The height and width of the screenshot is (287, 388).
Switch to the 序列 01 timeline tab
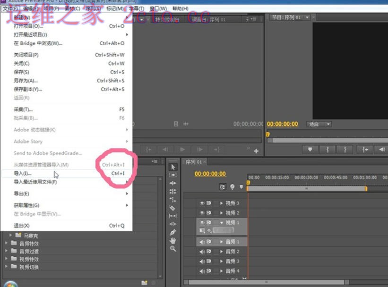(x=194, y=162)
